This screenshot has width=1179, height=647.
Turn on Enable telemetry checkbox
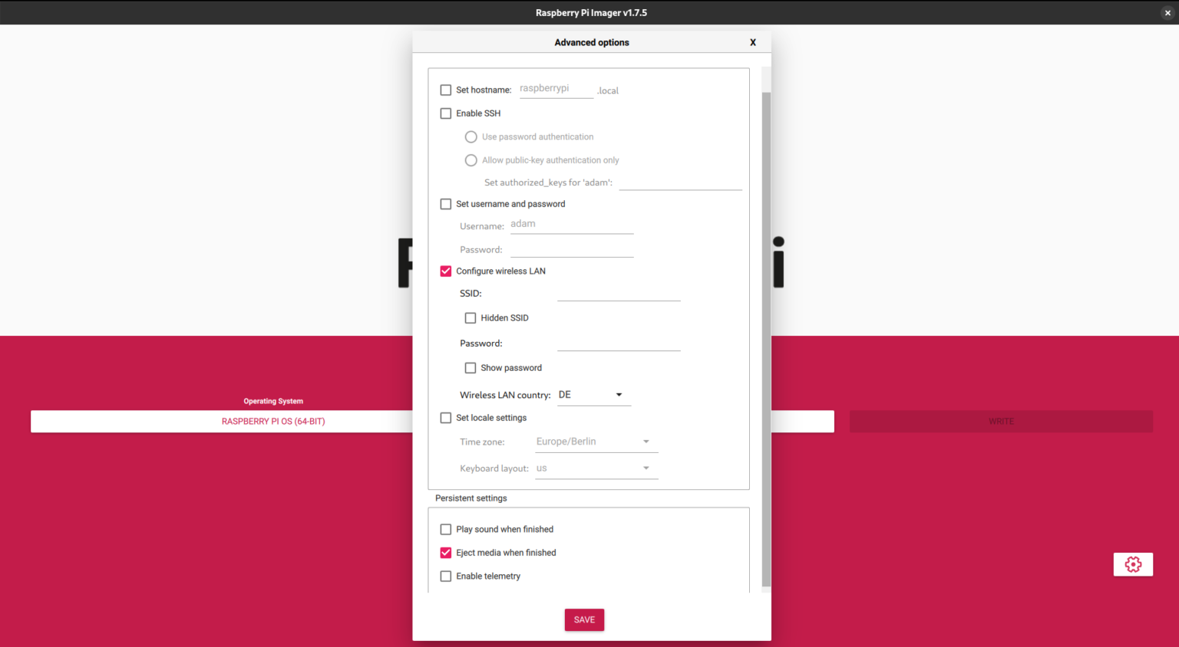point(446,576)
